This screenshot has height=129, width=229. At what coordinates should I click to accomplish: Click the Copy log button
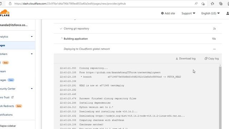211,58
